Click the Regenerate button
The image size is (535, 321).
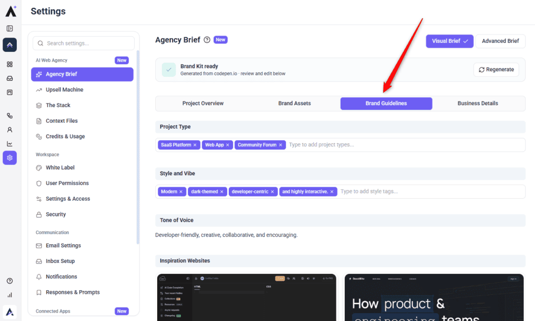[496, 70]
